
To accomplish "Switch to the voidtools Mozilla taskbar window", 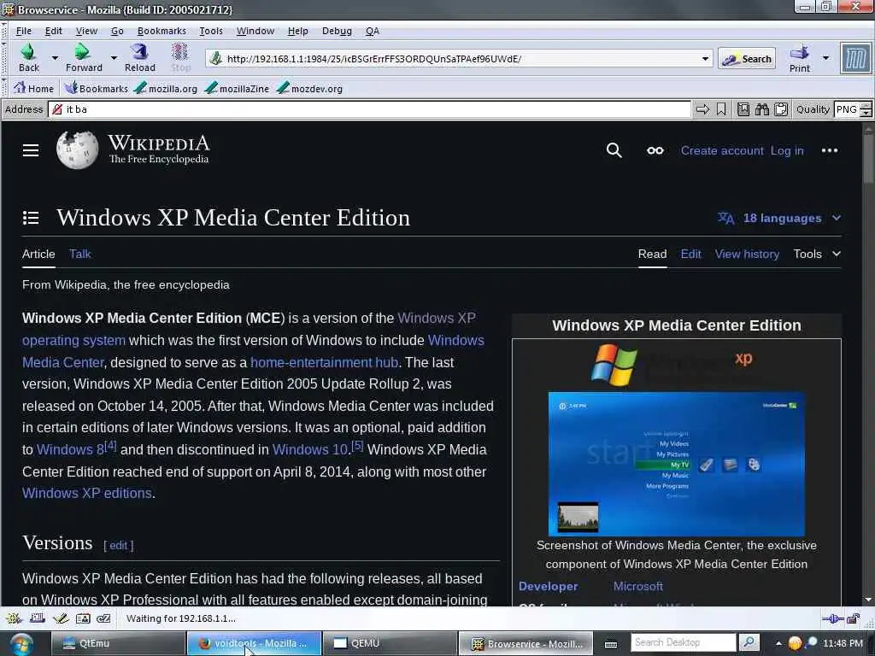I will (254, 643).
